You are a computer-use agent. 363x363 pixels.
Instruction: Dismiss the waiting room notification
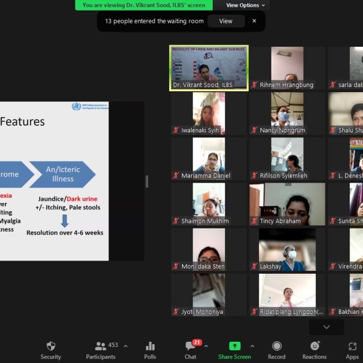[x=254, y=21]
